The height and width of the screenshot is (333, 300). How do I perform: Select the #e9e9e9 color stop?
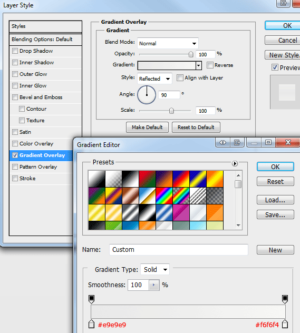click(91, 324)
